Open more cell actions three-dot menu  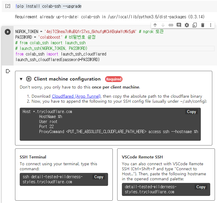click(211, 25)
